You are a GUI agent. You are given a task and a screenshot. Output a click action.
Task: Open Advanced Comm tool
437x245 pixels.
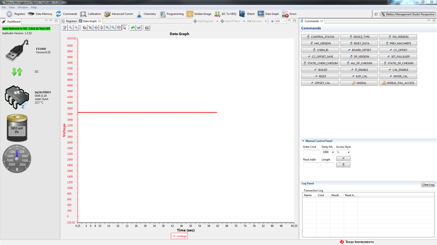[x=119, y=14]
